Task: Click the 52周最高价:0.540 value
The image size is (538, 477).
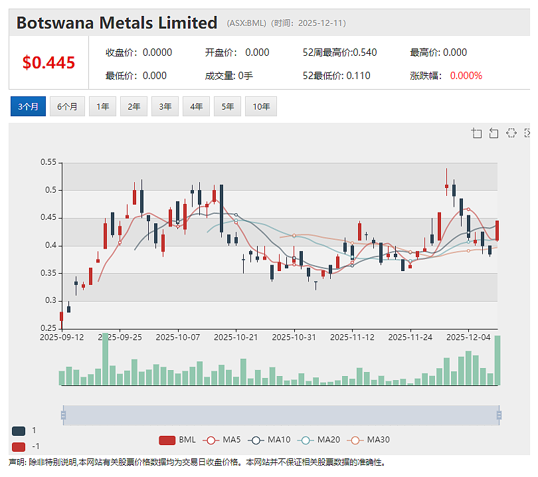Action: [339, 52]
